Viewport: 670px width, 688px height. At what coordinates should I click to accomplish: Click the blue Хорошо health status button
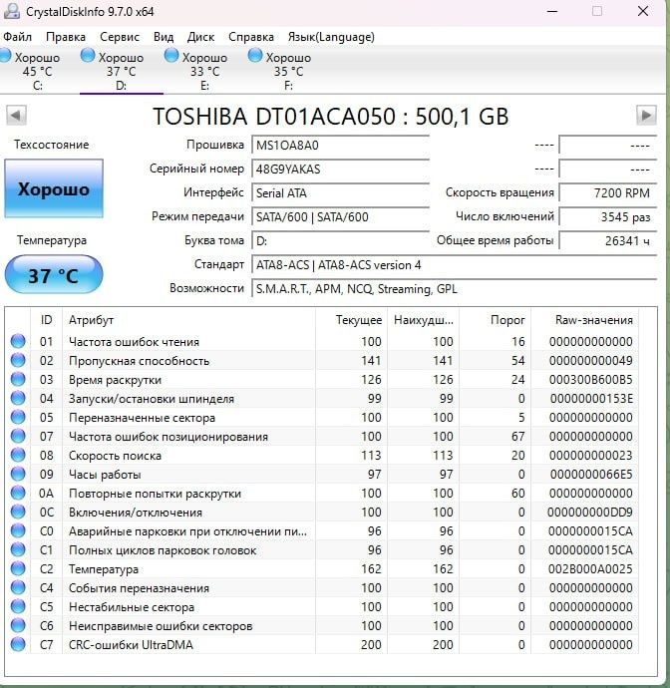coord(54,188)
